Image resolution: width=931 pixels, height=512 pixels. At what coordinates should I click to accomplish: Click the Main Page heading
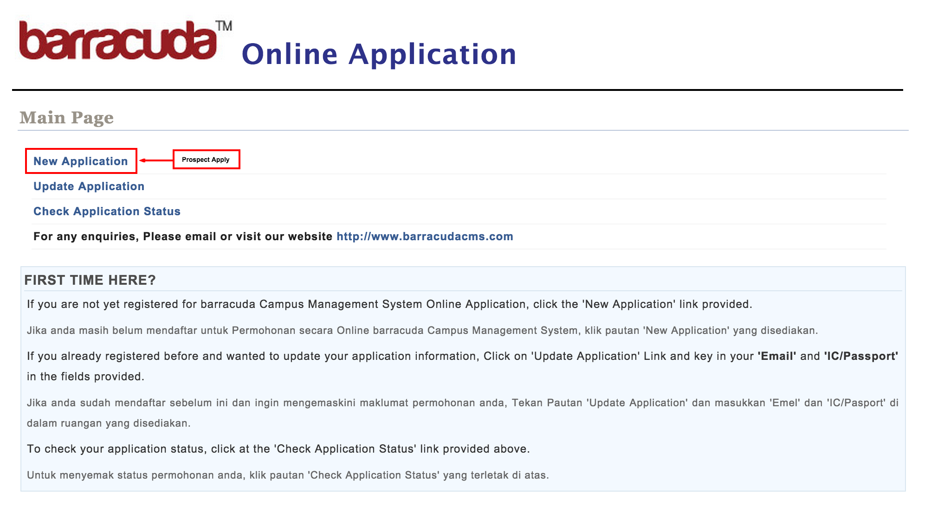[x=66, y=118]
